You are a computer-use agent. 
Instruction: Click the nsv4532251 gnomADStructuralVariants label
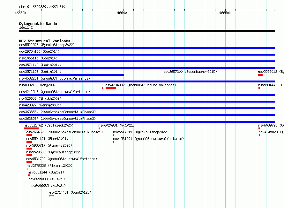point(55,78)
